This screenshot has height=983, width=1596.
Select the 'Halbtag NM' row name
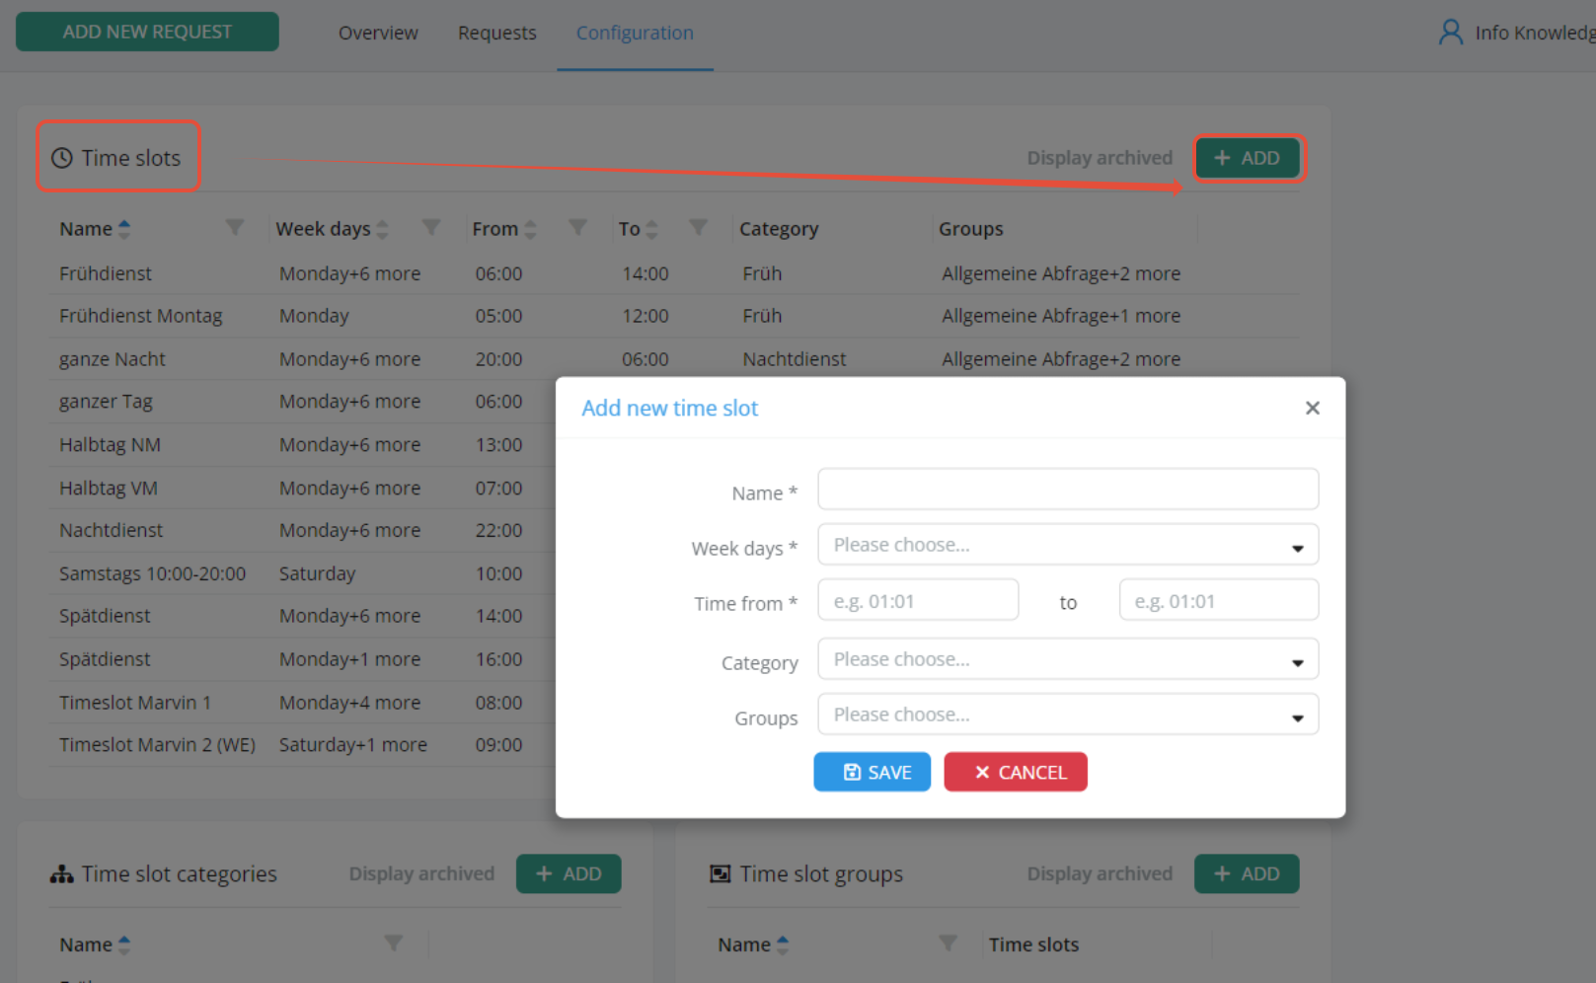[110, 445]
